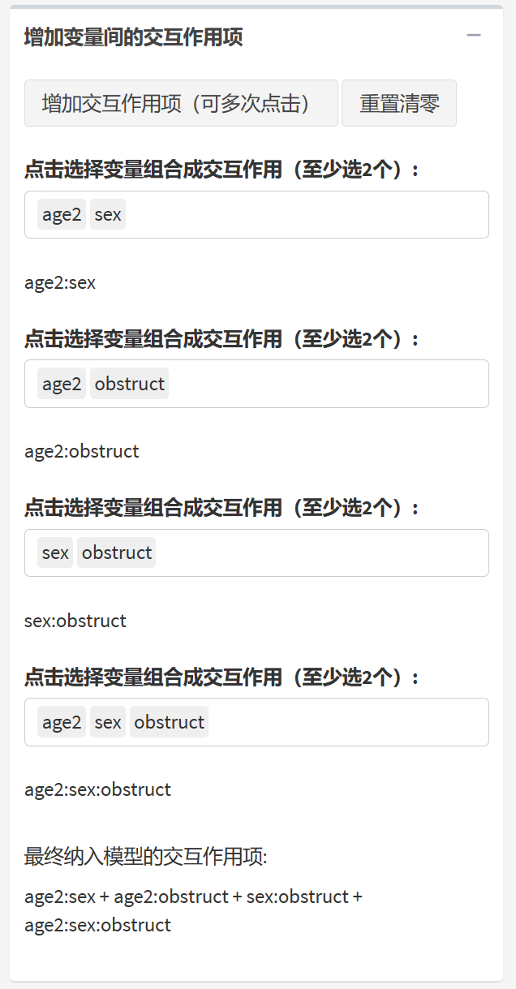Click sex tag in fourth selector
Viewport: 516px width, 989px height.
108,722
